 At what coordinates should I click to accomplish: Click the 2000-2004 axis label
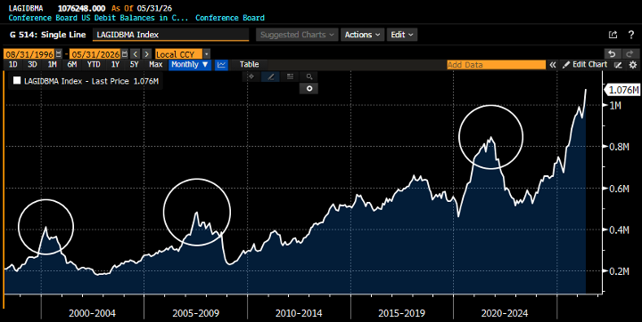92,313
